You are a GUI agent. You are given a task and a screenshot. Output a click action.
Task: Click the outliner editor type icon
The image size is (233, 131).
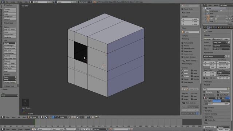tap(205, 5)
